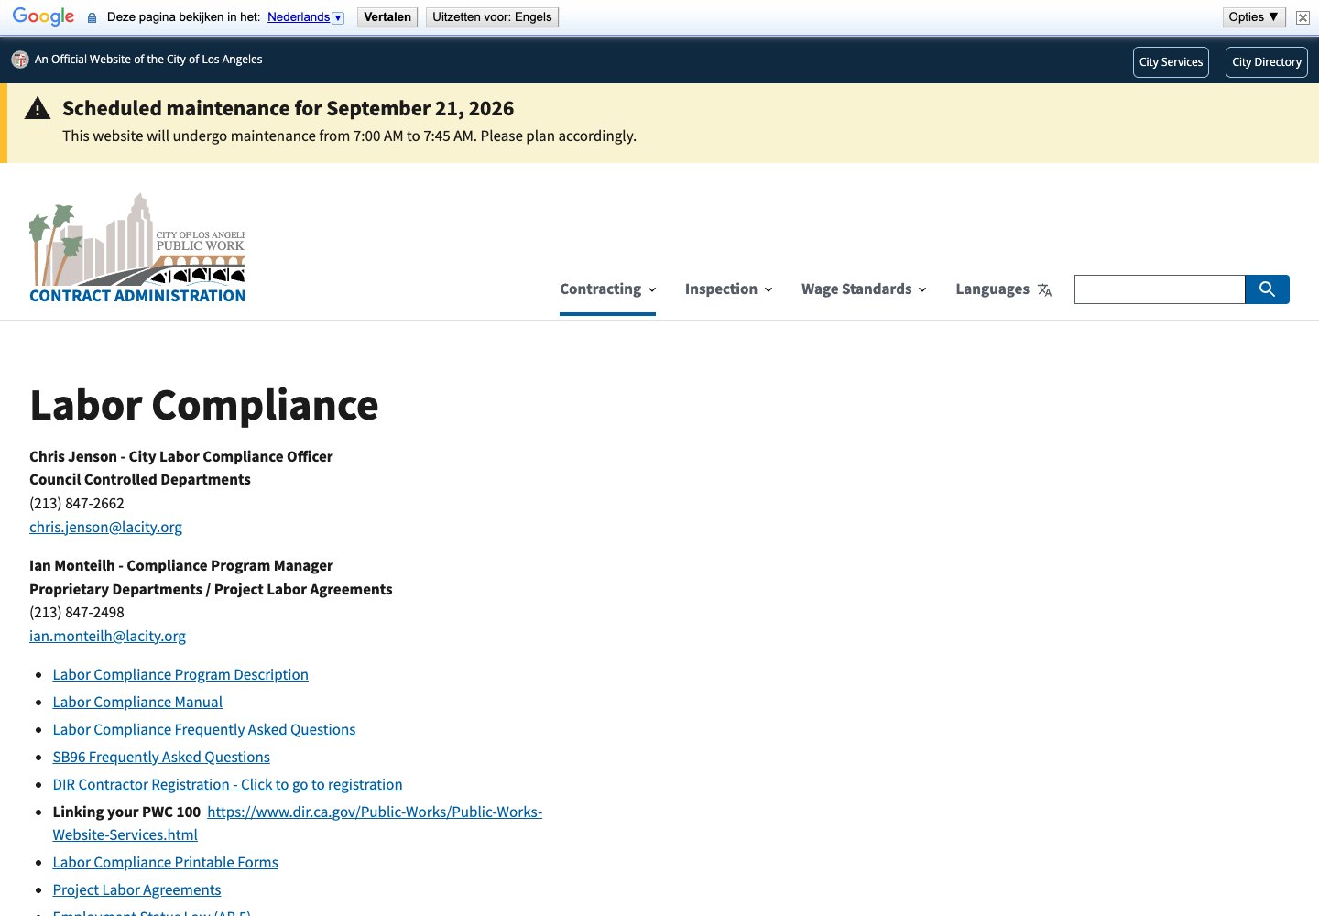Image resolution: width=1319 pixels, height=916 pixels.
Task: Email chris.jenson@lacity.org
Action: tap(105, 527)
